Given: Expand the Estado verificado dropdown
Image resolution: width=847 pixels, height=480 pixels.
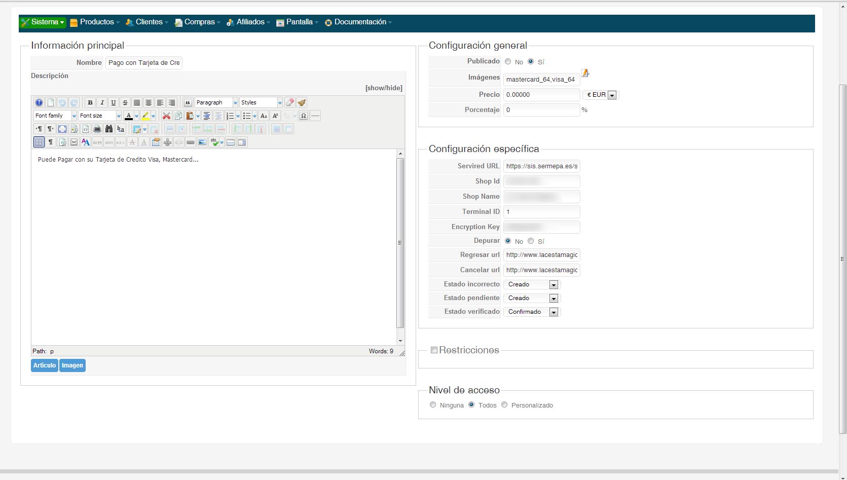Looking at the screenshot, I should [x=554, y=312].
